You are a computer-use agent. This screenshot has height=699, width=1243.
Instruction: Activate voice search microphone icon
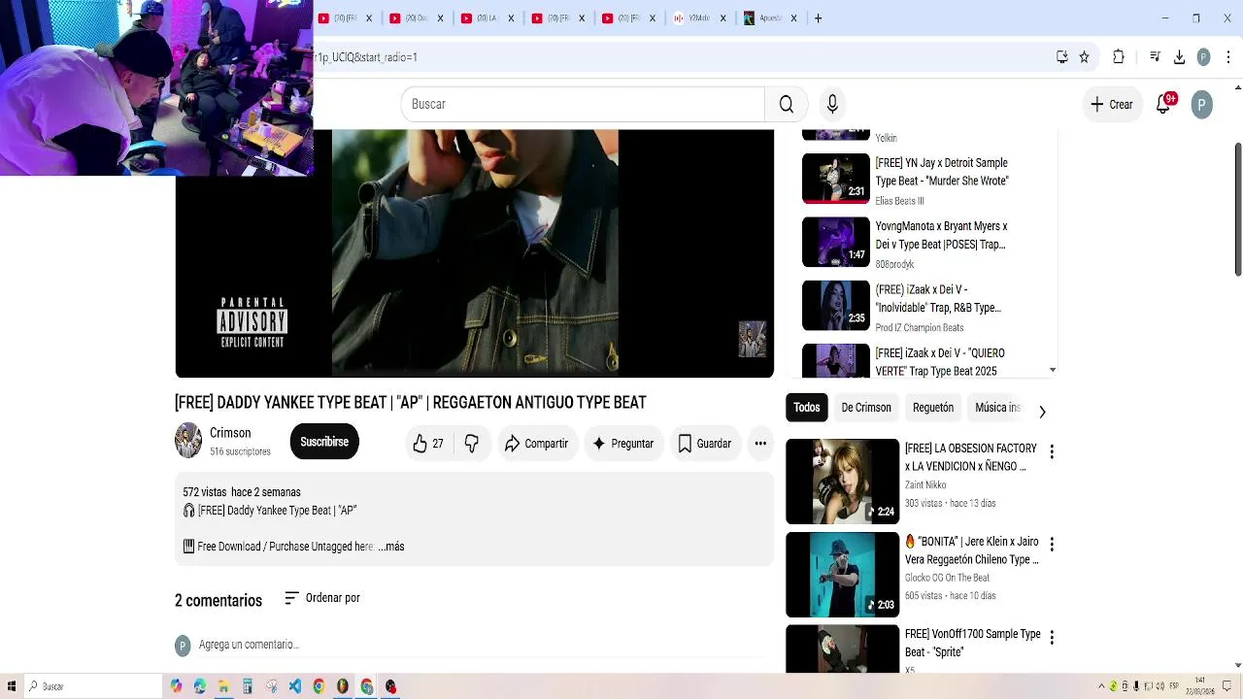(x=832, y=104)
